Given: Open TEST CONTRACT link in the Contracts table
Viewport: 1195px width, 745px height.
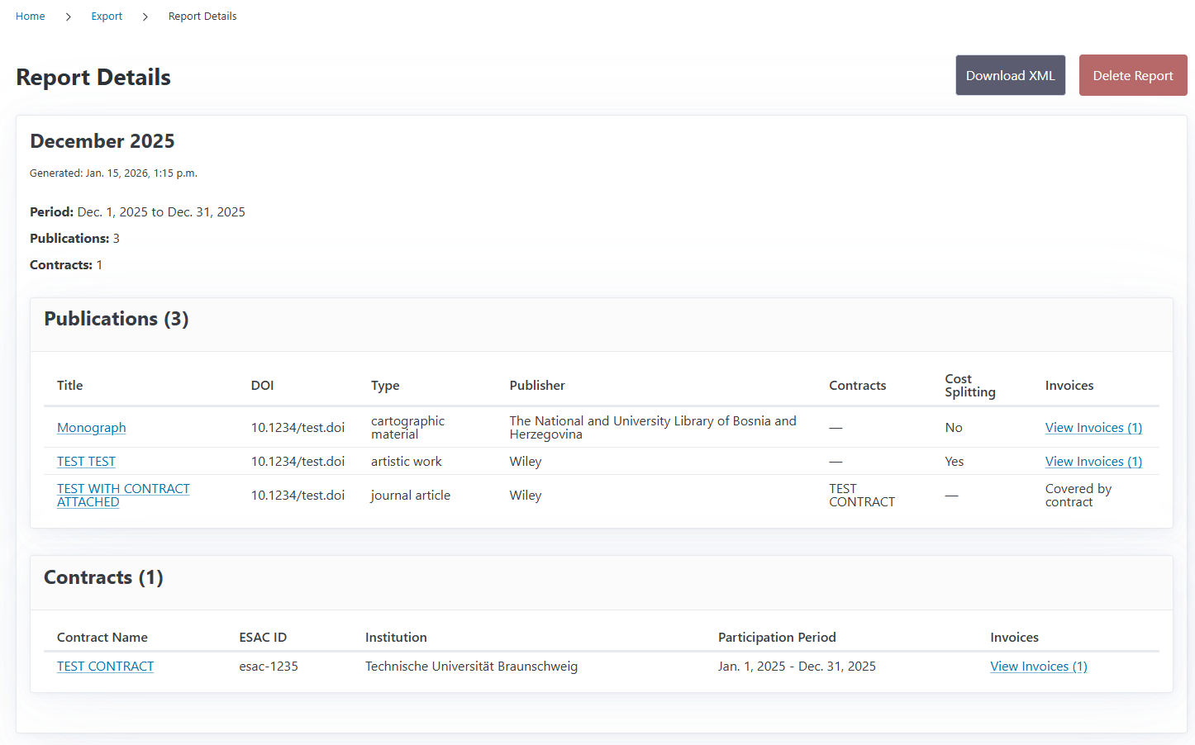Looking at the screenshot, I should pyautogui.click(x=105, y=667).
